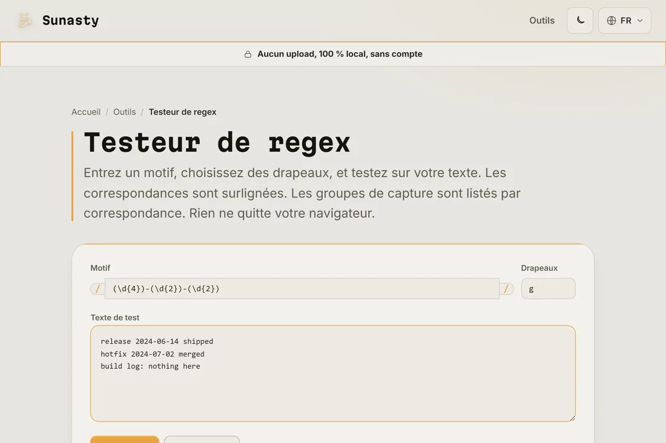
Task: Click the Motif field label
Action: [x=101, y=268]
